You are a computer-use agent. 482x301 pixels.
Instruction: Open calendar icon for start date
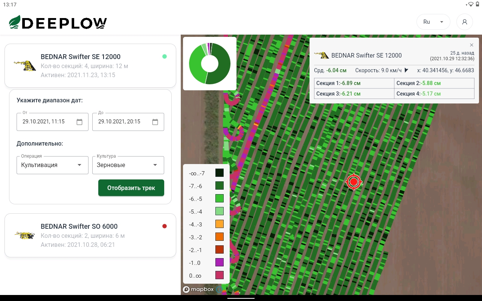pos(79,122)
